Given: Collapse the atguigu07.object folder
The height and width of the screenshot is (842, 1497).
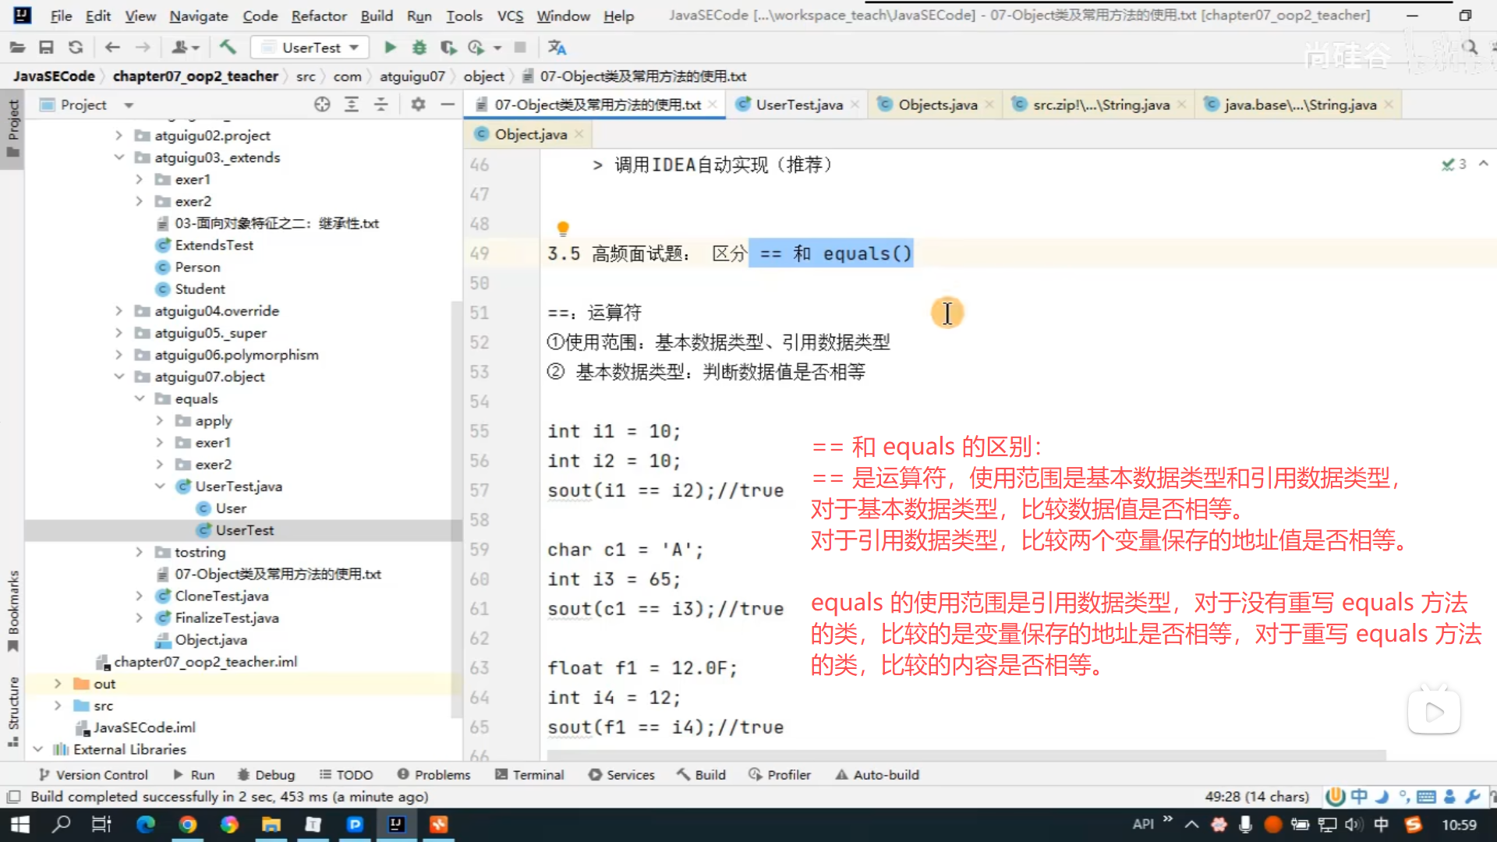Looking at the screenshot, I should click(119, 377).
